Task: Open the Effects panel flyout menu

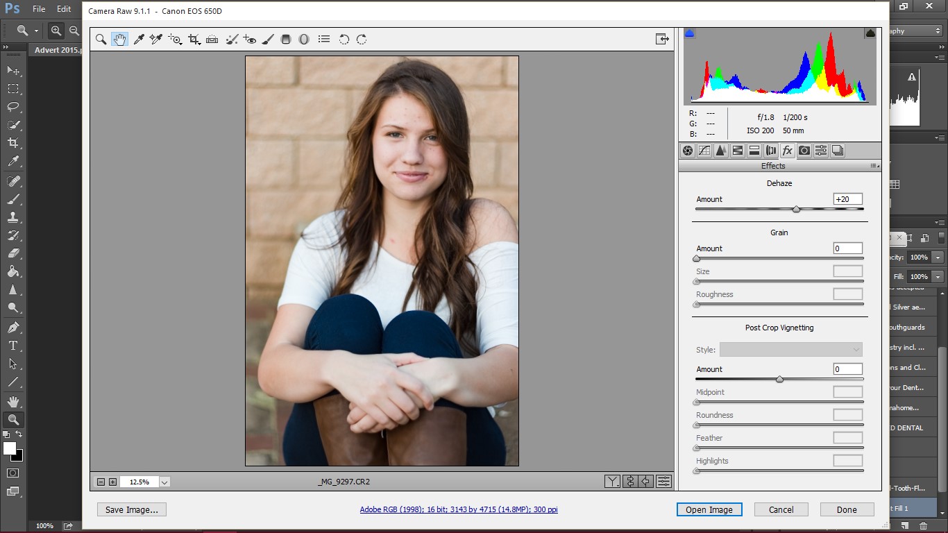Action: (x=874, y=166)
